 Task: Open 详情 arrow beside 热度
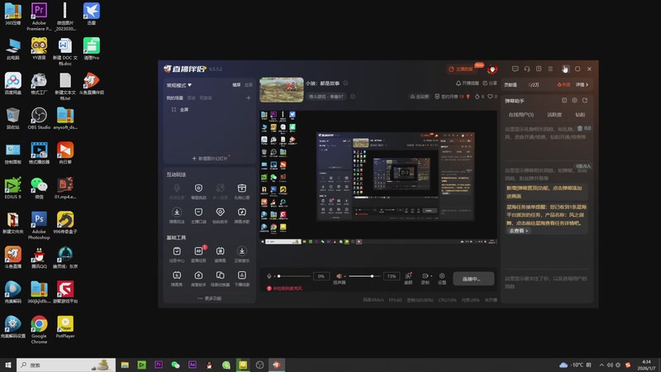(582, 85)
